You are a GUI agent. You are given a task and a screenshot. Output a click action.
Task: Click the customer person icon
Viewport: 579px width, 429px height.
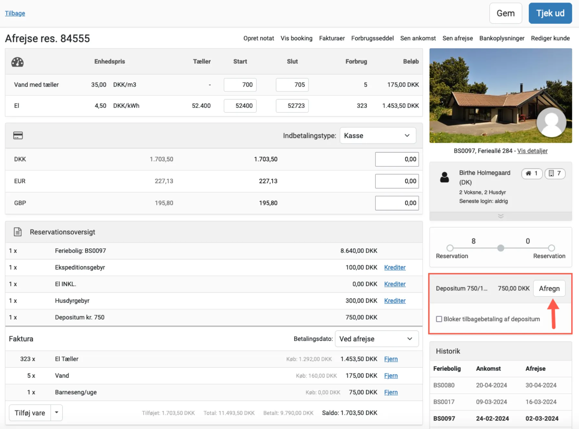point(445,177)
